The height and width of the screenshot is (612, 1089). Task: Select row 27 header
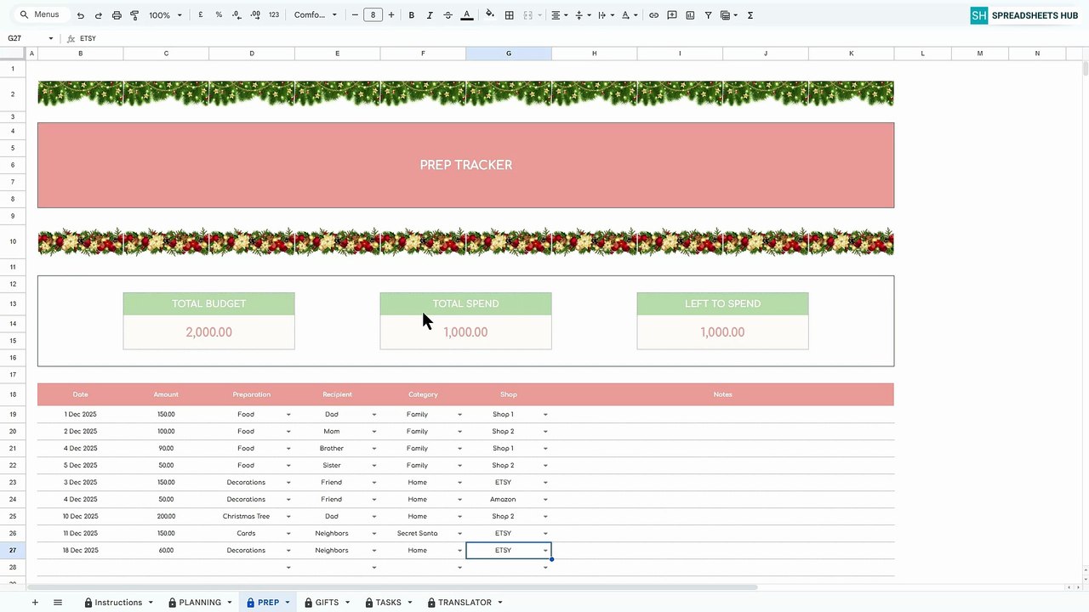(13, 551)
